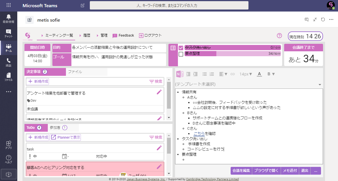Open the こちら link in the memo
The image size is (338, 181).
pyautogui.click(x=199, y=133)
